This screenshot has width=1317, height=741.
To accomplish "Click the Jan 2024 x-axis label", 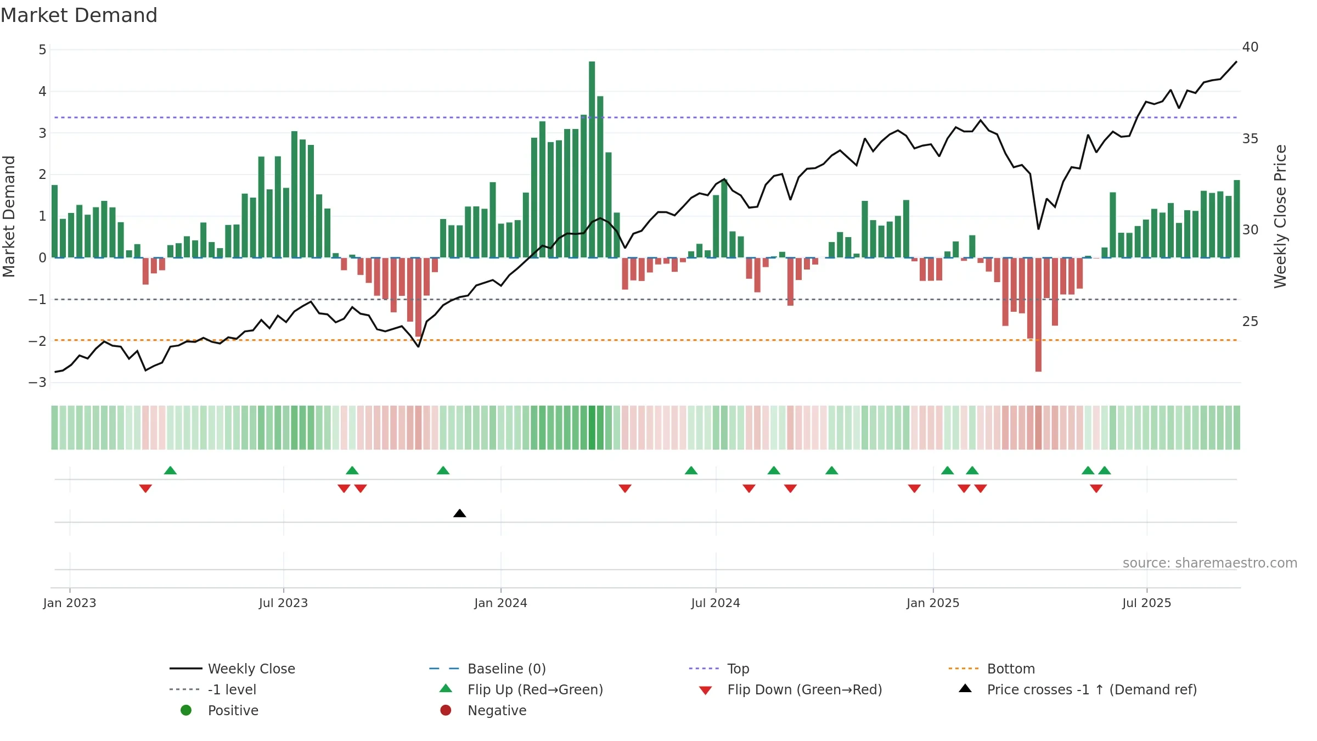I will click(501, 603).
